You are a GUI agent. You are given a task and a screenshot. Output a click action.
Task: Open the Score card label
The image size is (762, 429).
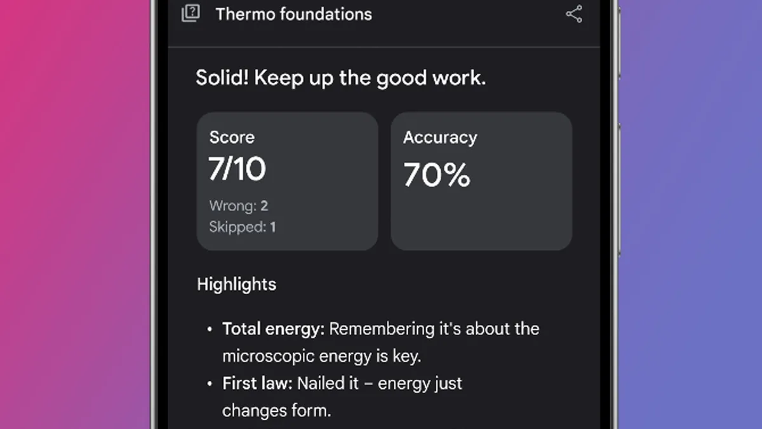pyautogui.click(x=232, y=137)
